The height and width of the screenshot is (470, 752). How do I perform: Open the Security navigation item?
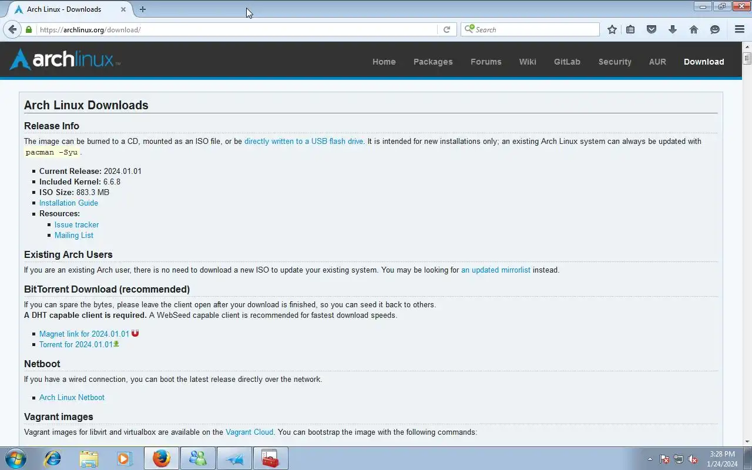tap(615, 62)
